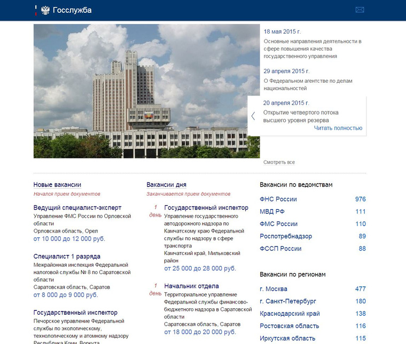Click the 111 count beside МВД РФ

click(361, 211)
